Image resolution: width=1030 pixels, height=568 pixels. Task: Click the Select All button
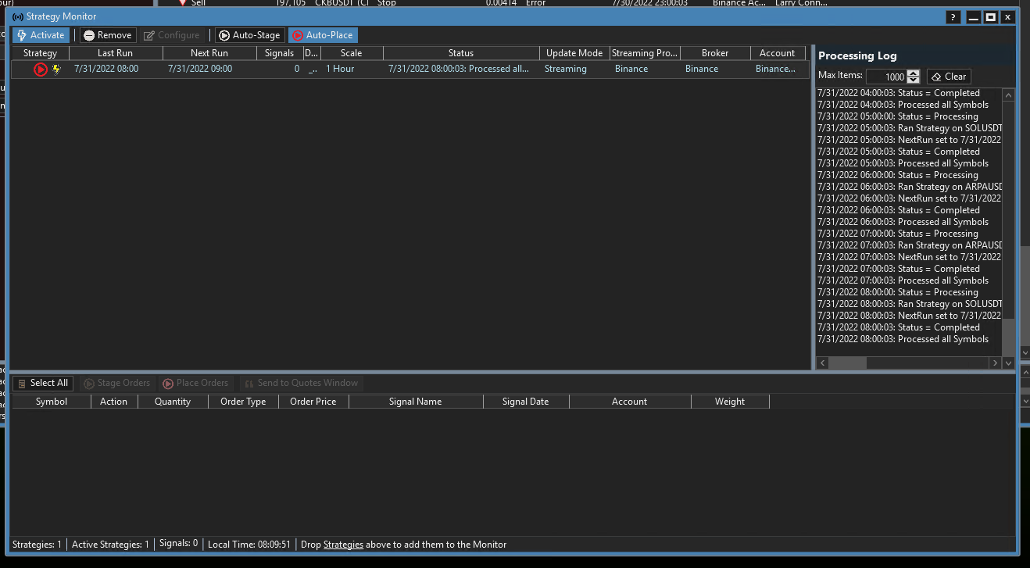coord(43,383)
